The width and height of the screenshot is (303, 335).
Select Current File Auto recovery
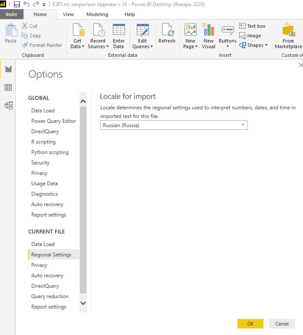pyautogui.click(x=47, y=276)
